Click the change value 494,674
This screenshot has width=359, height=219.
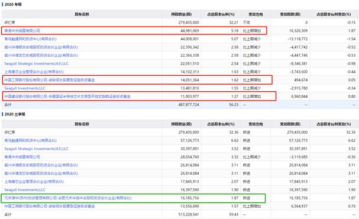coord(301,80)
